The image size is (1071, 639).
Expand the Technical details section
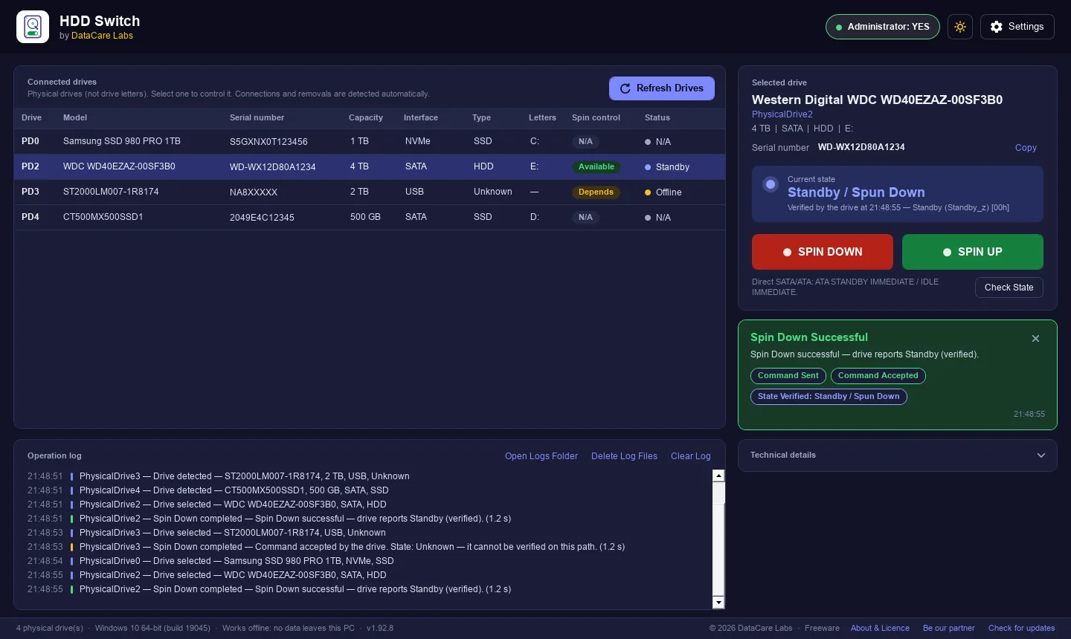tap(897, 455)
